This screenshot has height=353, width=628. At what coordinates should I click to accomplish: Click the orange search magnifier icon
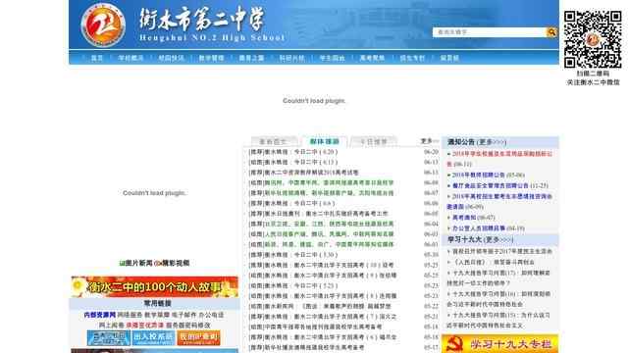coord(551,32)
